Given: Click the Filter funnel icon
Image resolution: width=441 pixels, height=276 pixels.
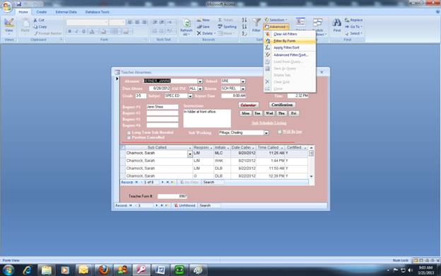Looking at the screenshot, I should [x=257, y=23].
